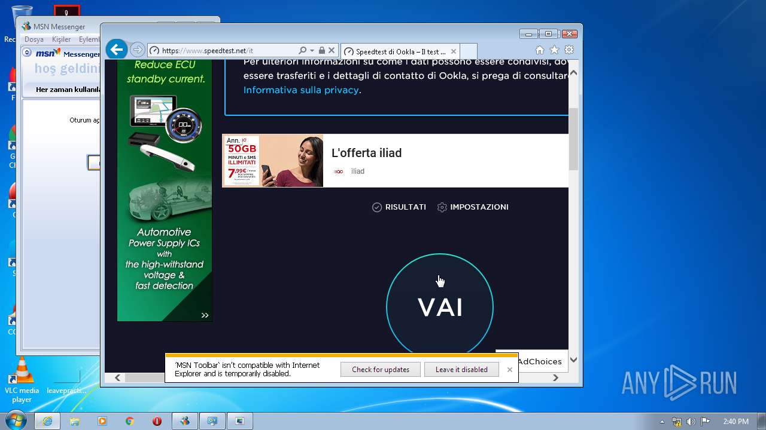Click Check for updates in notification bar
The image size is (766, 430).
[x=381, y=370]
